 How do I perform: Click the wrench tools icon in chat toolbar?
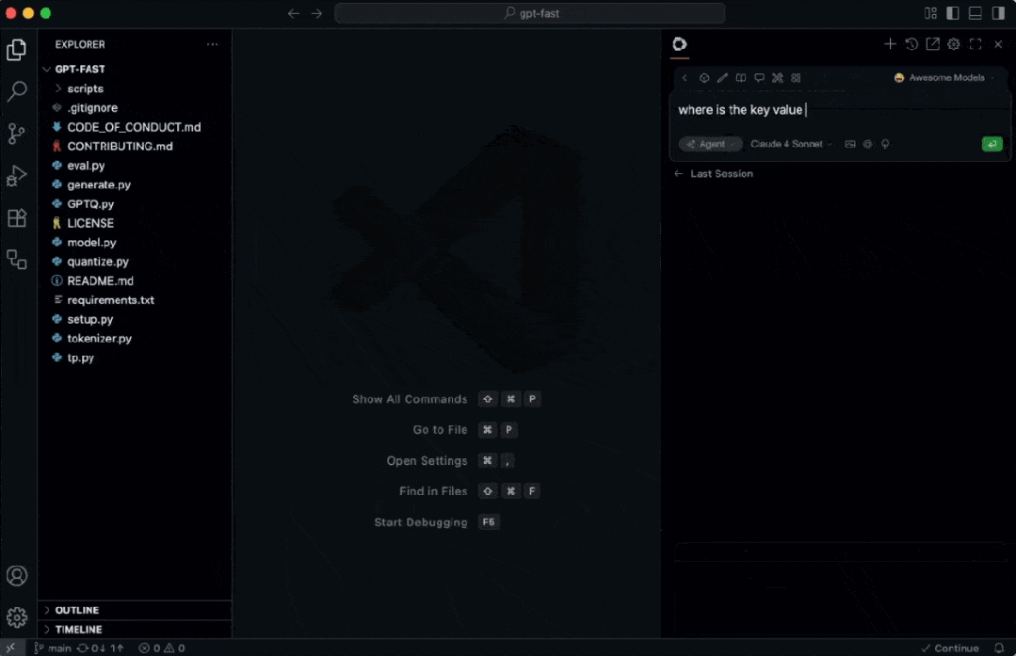coord(778,78)
